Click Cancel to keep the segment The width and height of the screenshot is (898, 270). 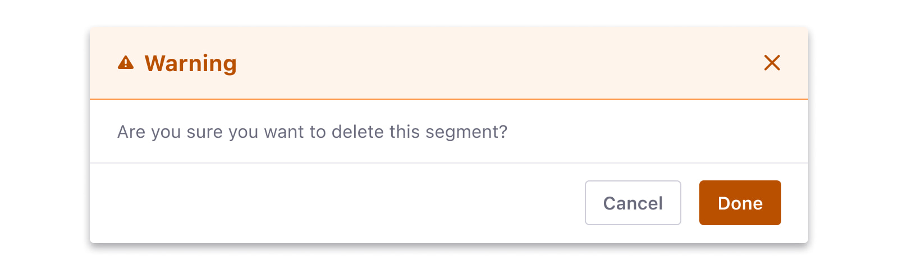point(633,203)
